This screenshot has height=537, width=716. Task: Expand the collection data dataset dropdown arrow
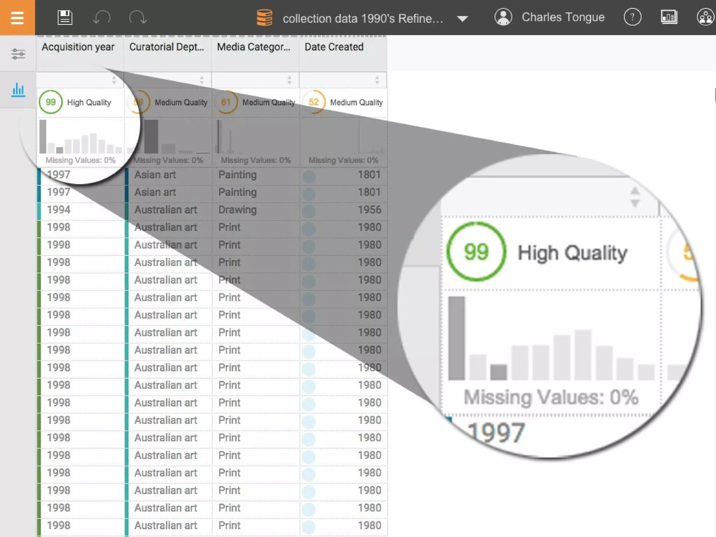click(462, 19)
